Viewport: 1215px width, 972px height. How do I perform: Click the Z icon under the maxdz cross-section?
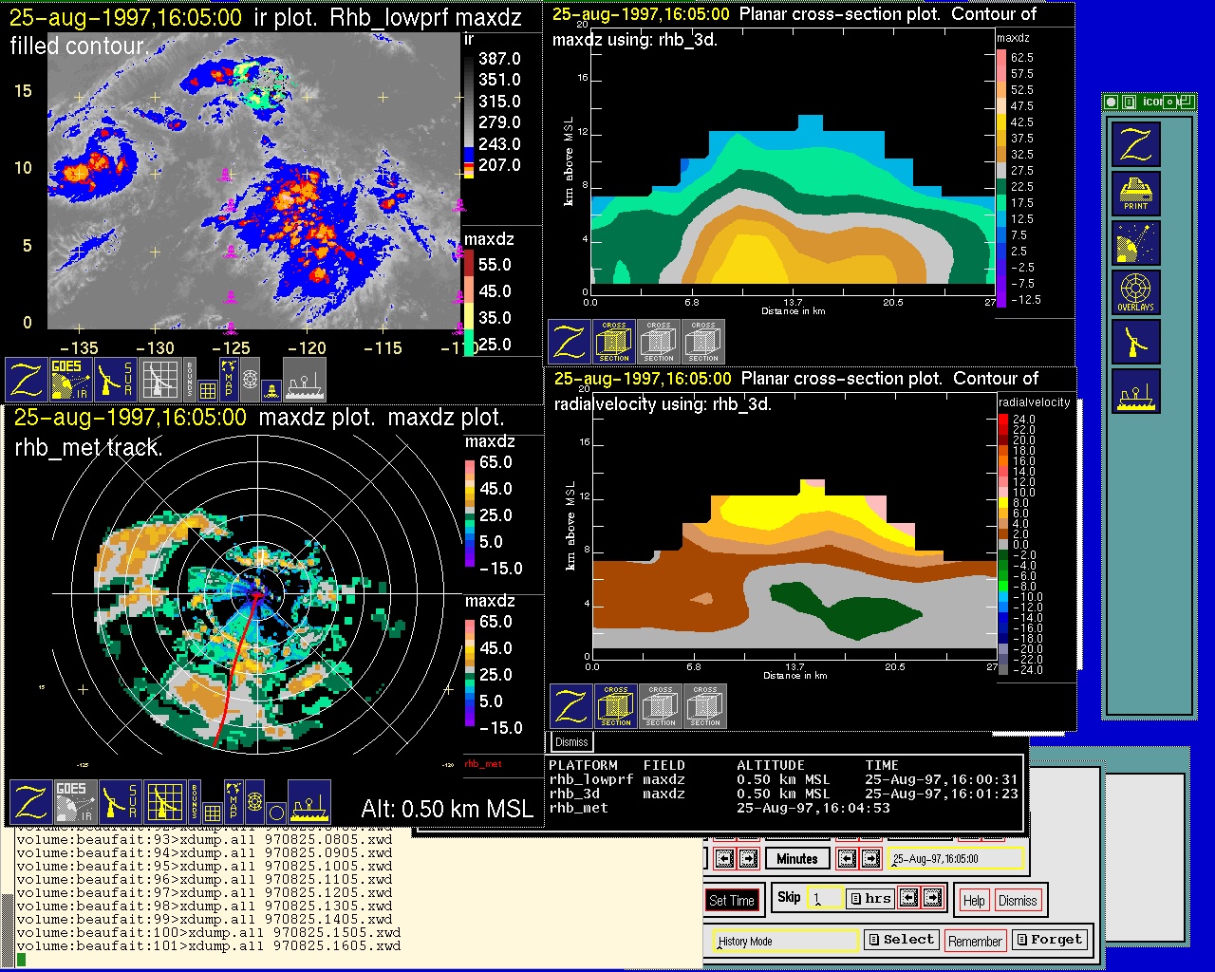coord(570,342)
